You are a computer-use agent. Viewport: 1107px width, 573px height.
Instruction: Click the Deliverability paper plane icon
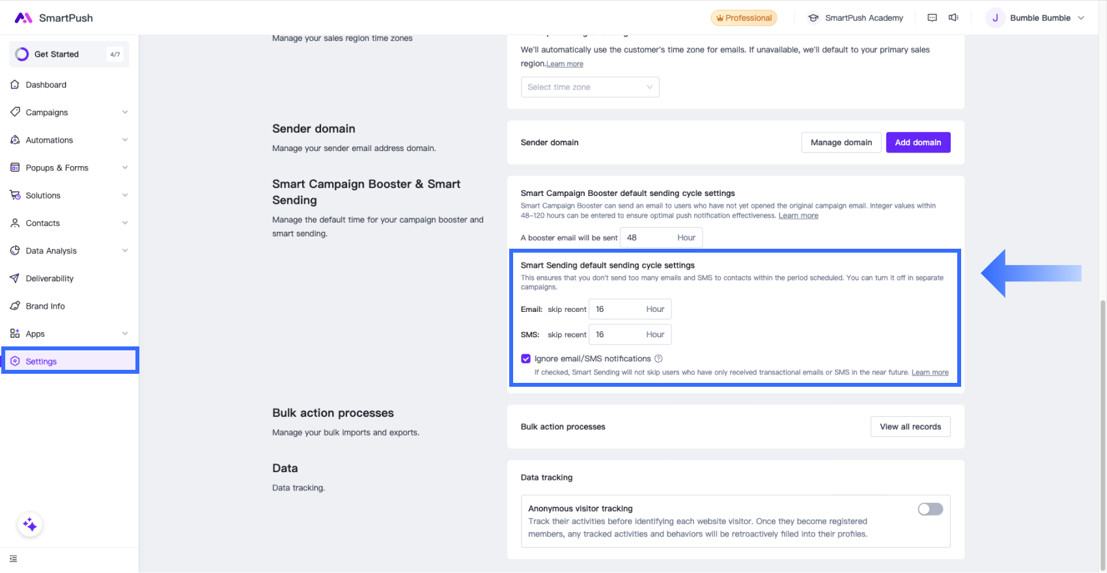click(x=15, y=279)
